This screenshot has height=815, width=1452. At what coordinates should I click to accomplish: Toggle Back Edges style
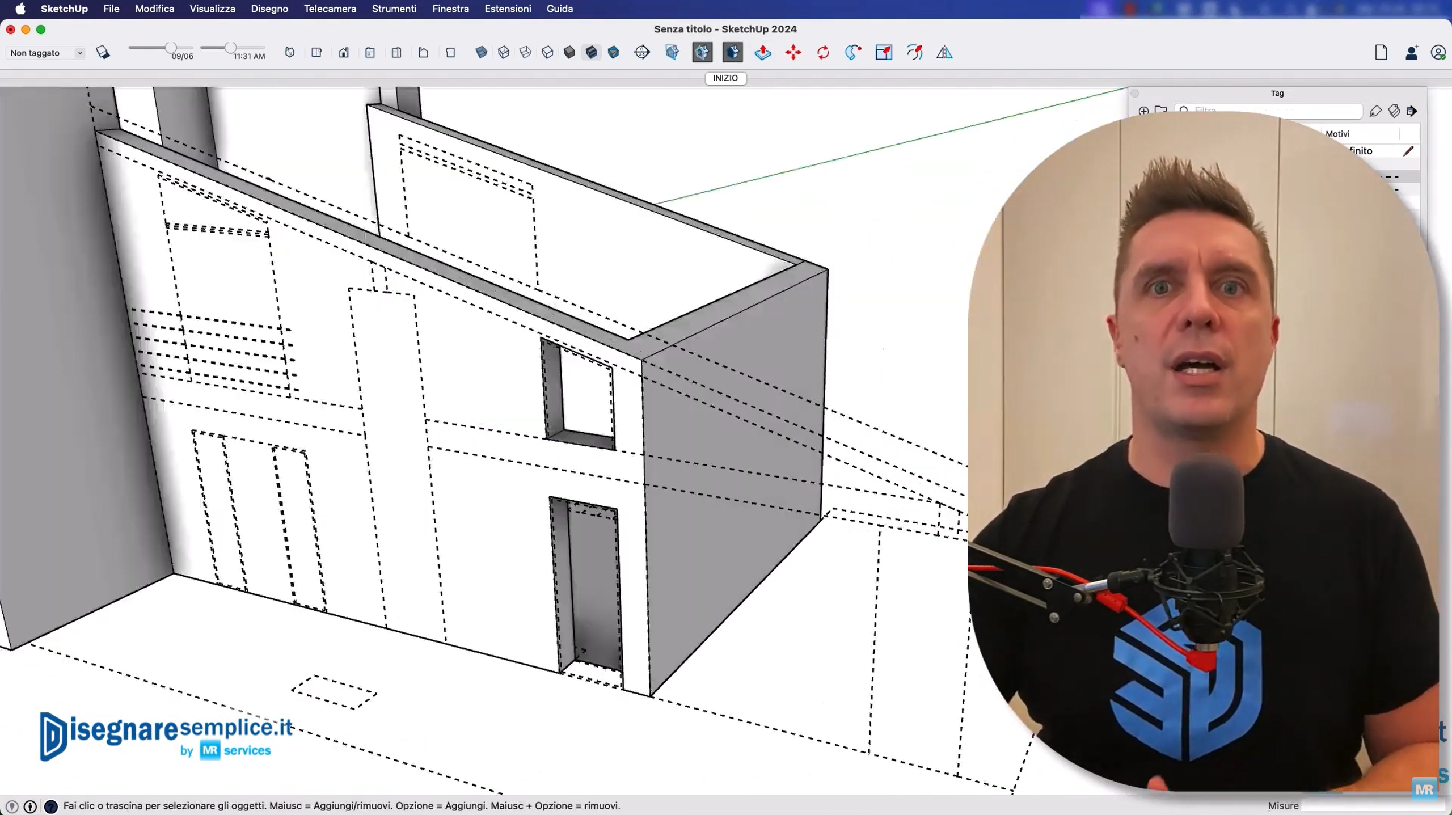pyautogui.click(x=504, y=53)
